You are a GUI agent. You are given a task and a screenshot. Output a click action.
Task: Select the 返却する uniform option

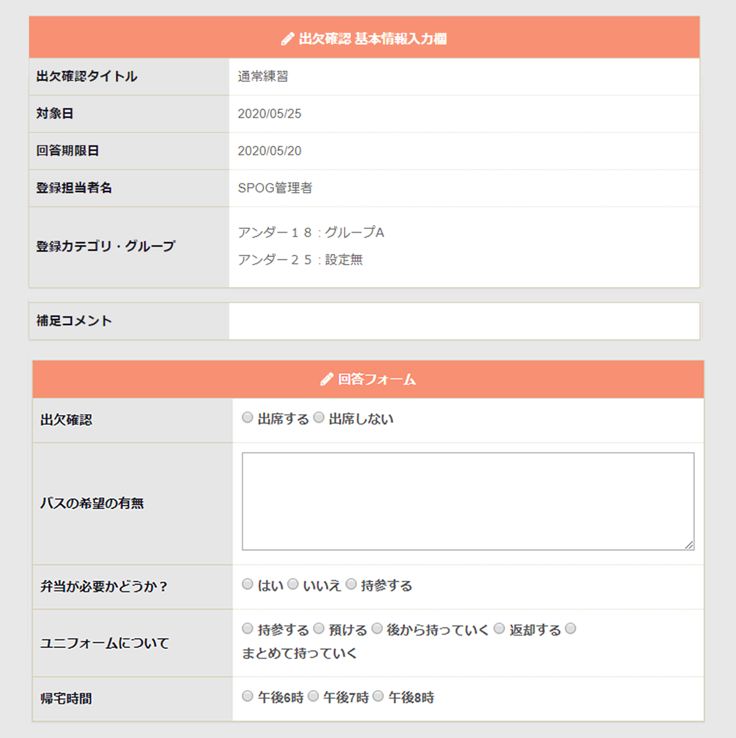tap(499, 629)
